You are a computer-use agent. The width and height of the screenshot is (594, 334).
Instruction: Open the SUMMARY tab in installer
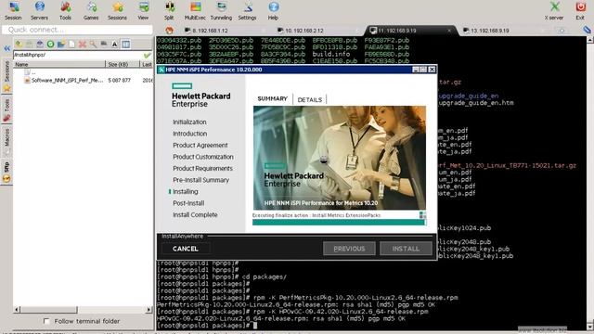272,99
